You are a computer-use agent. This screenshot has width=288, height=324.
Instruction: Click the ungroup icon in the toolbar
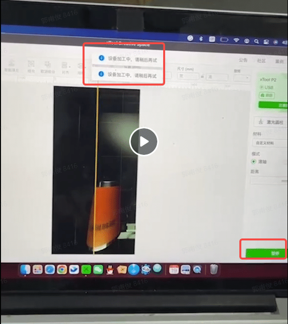[x=48, y=67]
